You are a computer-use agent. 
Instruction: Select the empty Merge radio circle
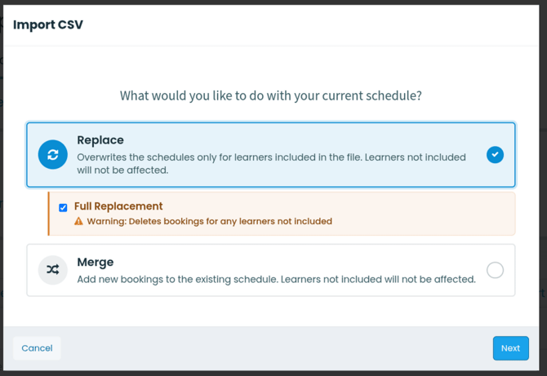[495, 270]
